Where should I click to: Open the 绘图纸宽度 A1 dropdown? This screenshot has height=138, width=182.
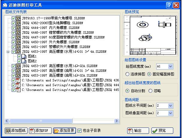click(x=171, y=66)
